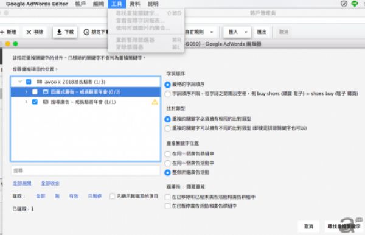Viewport: 365px width, 235px height.
Task: Toggle the mixed checkbox for awoo x 2018成長駭客
Action: pos(29,82)
